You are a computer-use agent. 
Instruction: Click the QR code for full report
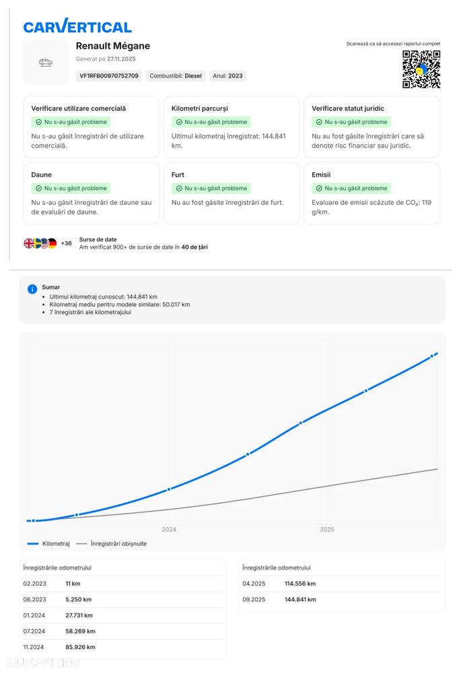point(421,69)
